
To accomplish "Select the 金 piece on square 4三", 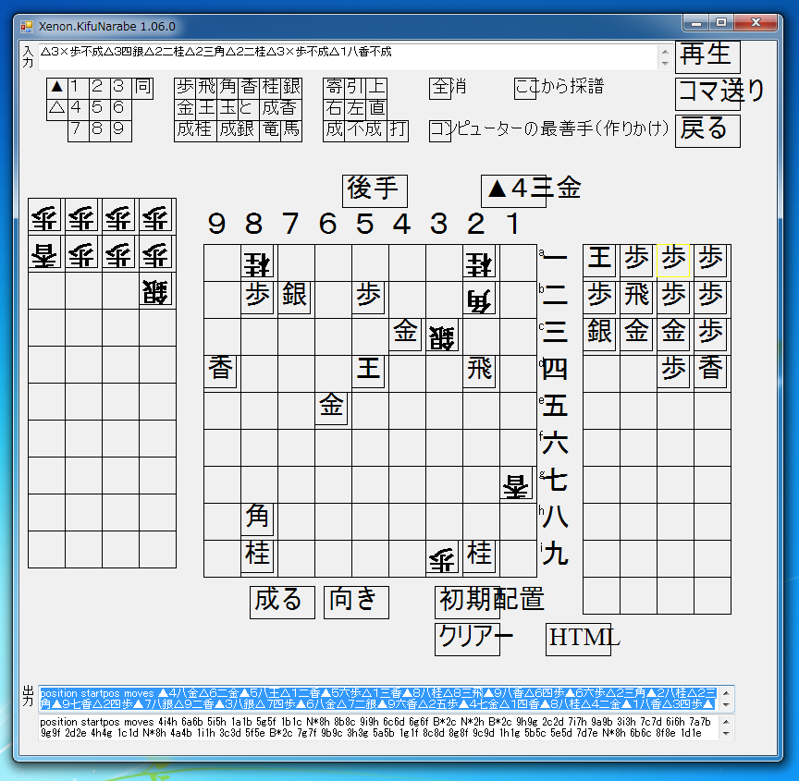I will click(405, 334).
